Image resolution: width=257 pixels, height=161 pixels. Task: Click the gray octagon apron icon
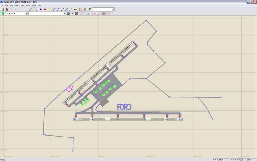click(x=85, y=9)
